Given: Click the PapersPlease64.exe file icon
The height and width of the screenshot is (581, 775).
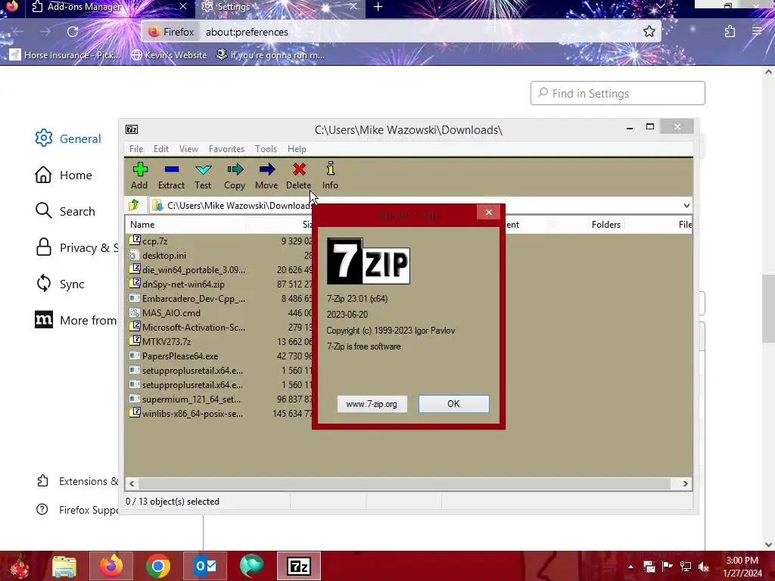Looking at the screenshot, I should [x=135, y=356].
